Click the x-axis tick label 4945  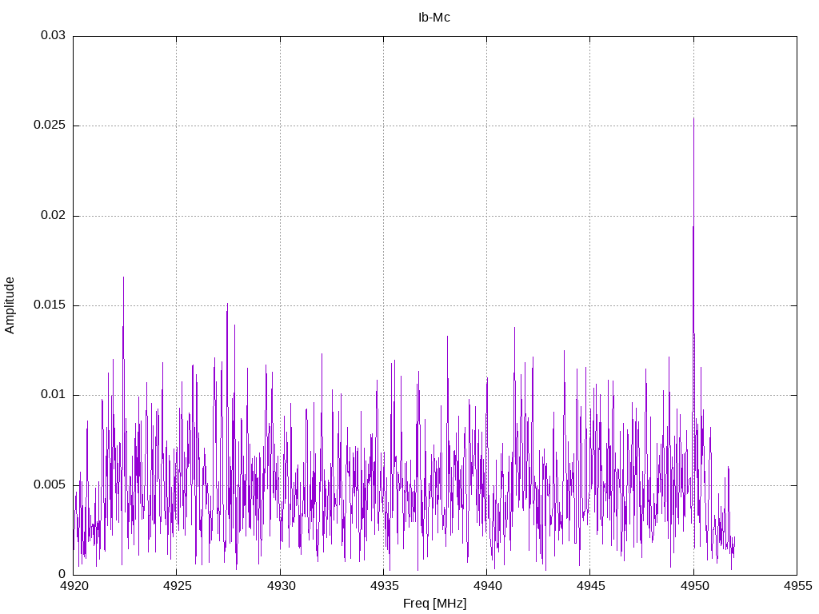pyautogui.click(x=590, y=586)
